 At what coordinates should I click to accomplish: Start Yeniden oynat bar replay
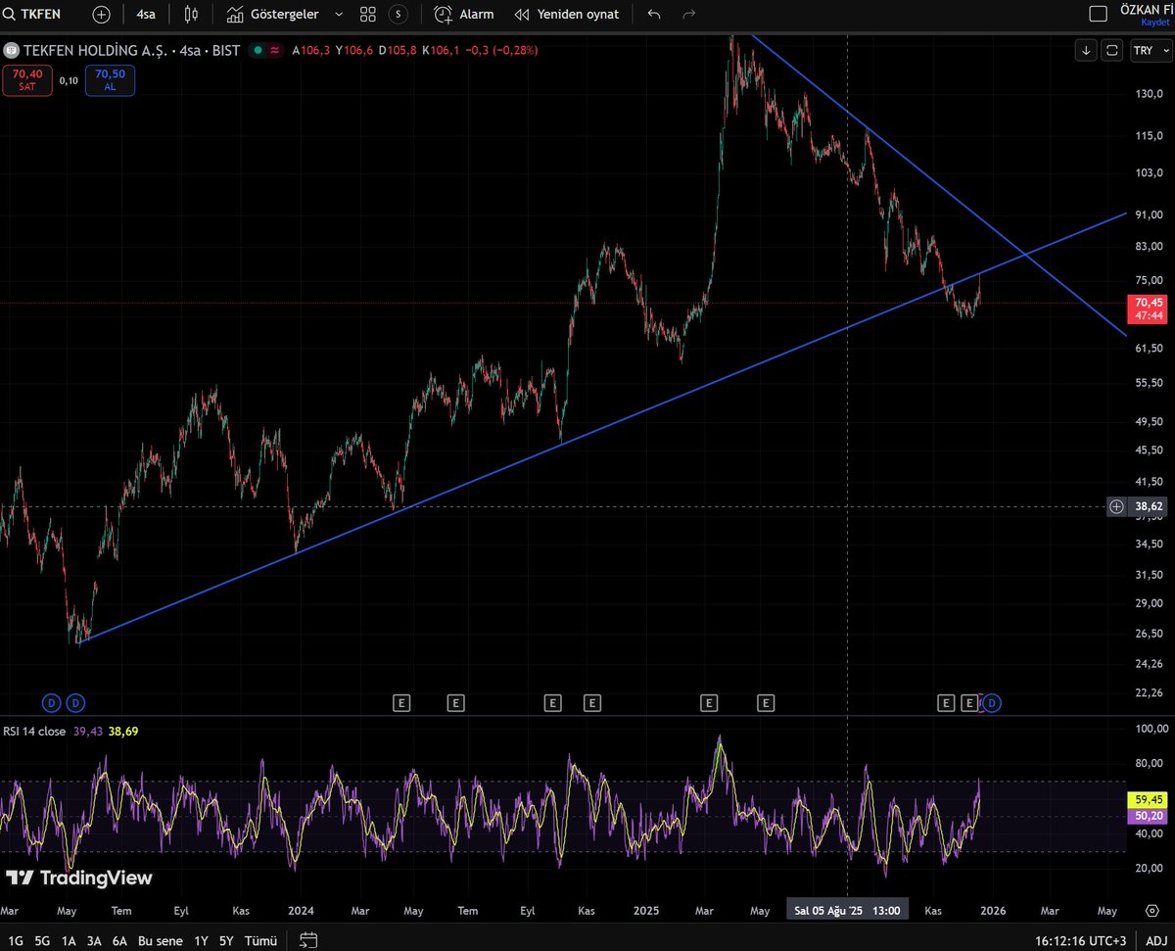566,15
